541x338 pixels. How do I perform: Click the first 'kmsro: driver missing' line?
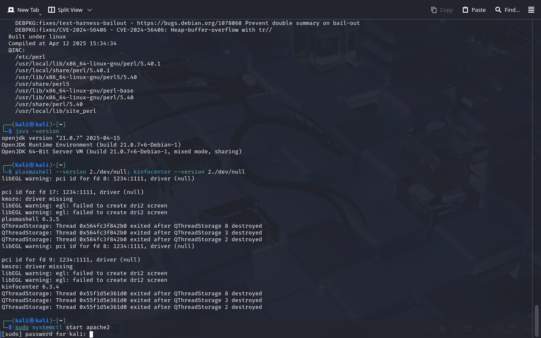click(x=37, y=199)
